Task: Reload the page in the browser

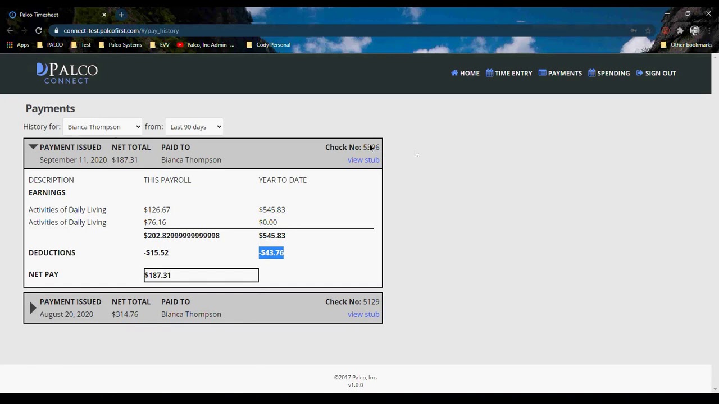Action: coord(38,30)
